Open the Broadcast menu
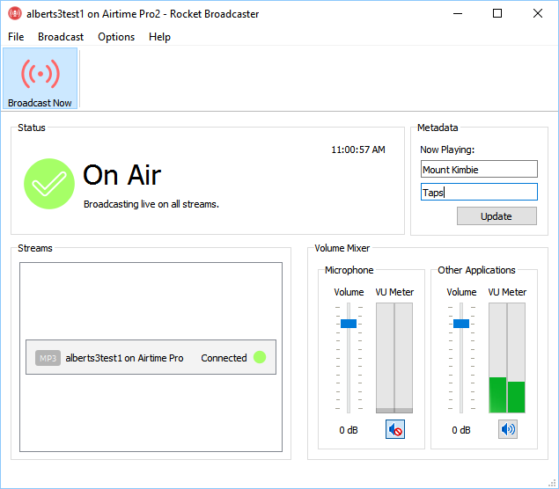 [61, 37]
